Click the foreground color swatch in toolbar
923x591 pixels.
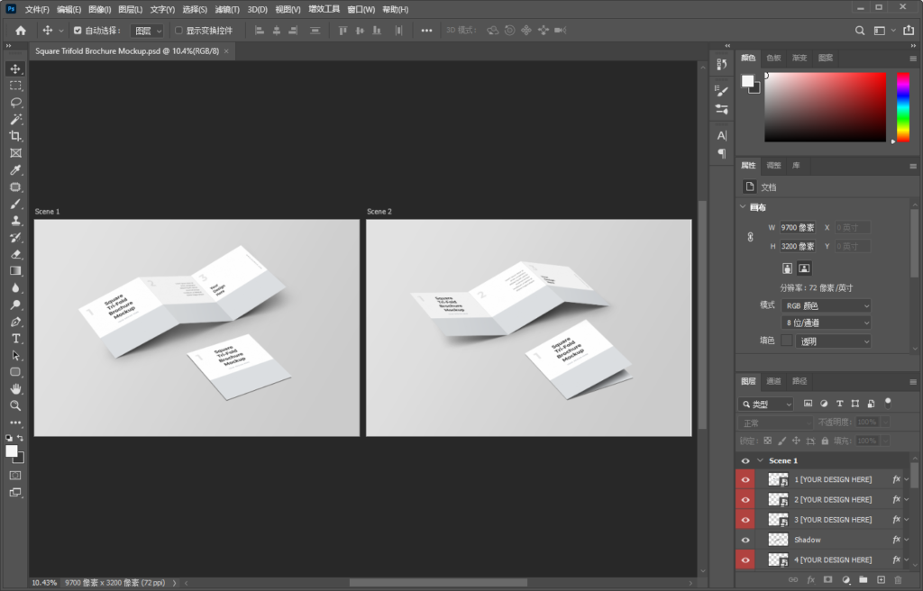click(11, 450)
